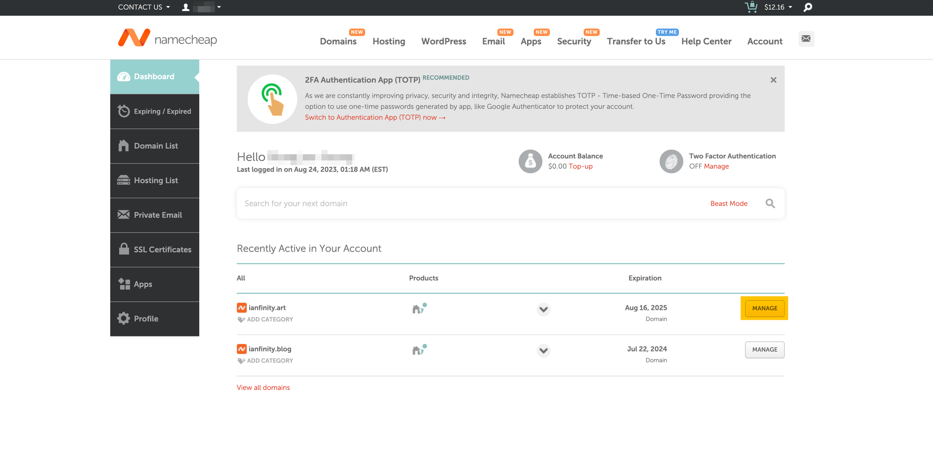This screenshot has width=933, height=473.
Task: Click the Account Balance money bag icon
Action: 530,161
